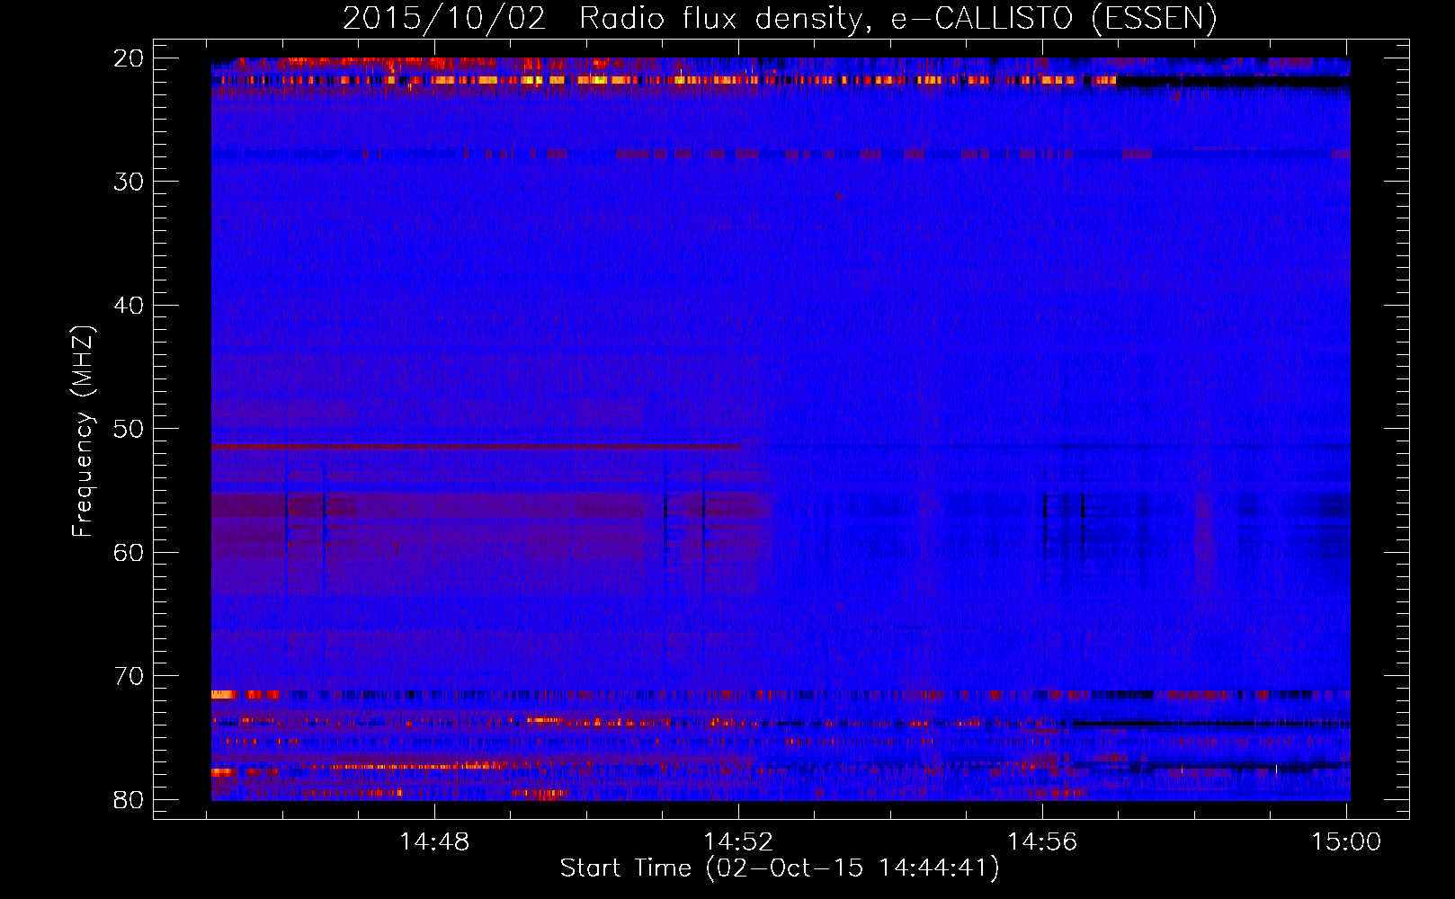Click the 50 frequency tick label
The width and height of the screenshot is (1455, 899).
(x=129, y=429)
